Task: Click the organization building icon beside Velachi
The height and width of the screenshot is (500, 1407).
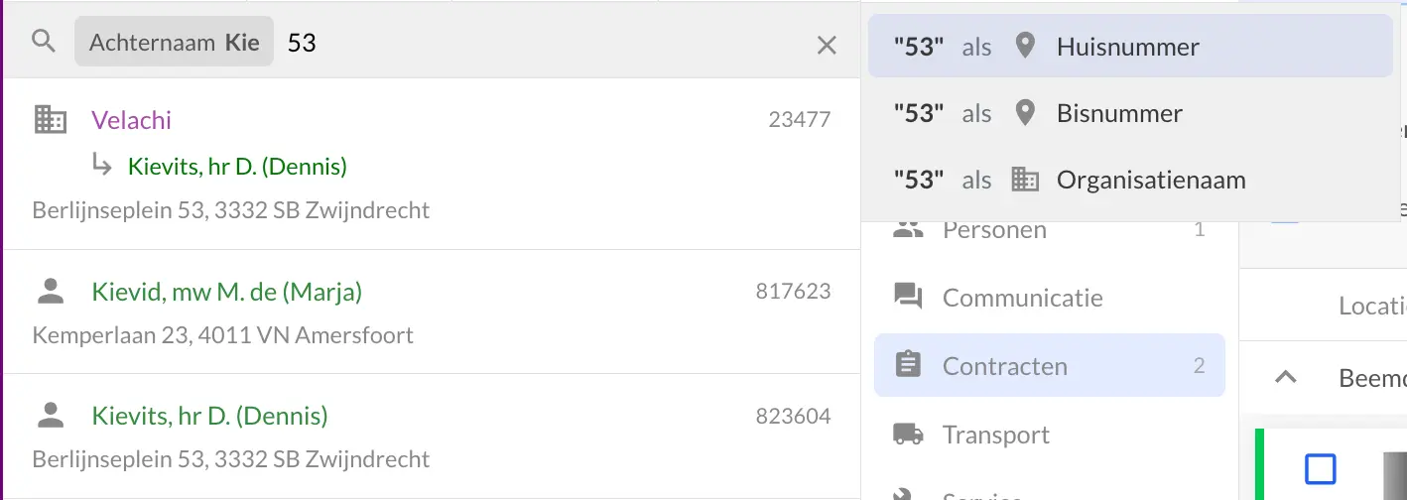Action: (50, 120)
